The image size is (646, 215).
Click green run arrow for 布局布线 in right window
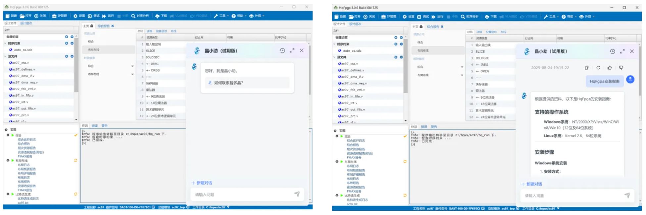pyautogui.click(x=342, y=162)
